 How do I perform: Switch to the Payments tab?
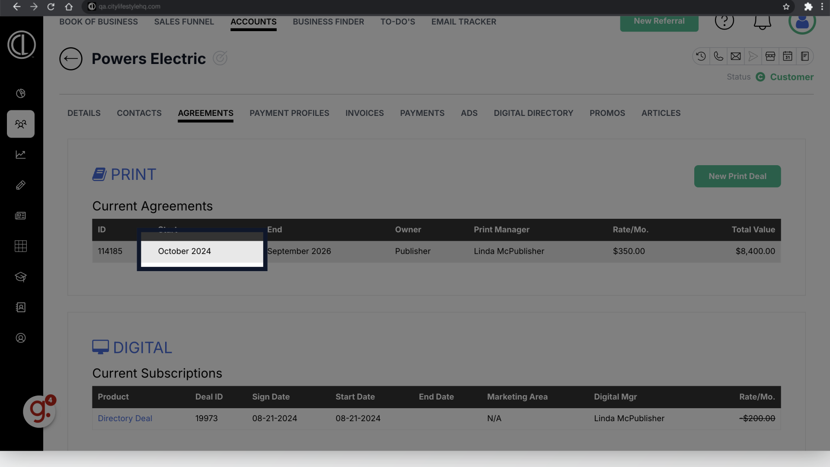[x=422, y=113]
